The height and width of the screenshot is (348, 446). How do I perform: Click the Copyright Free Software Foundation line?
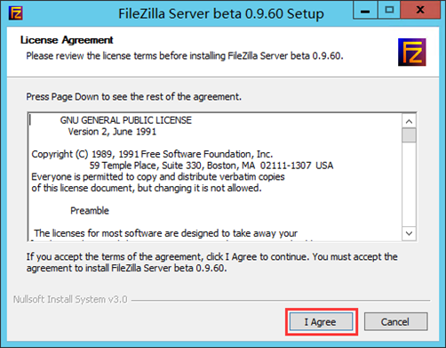point(152,154)
